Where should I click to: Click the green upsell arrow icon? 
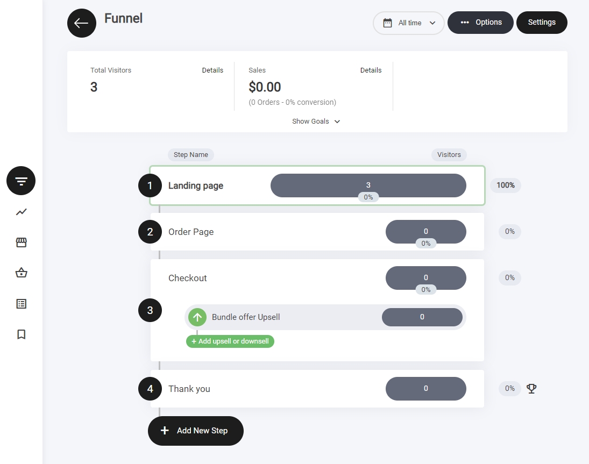197,317
